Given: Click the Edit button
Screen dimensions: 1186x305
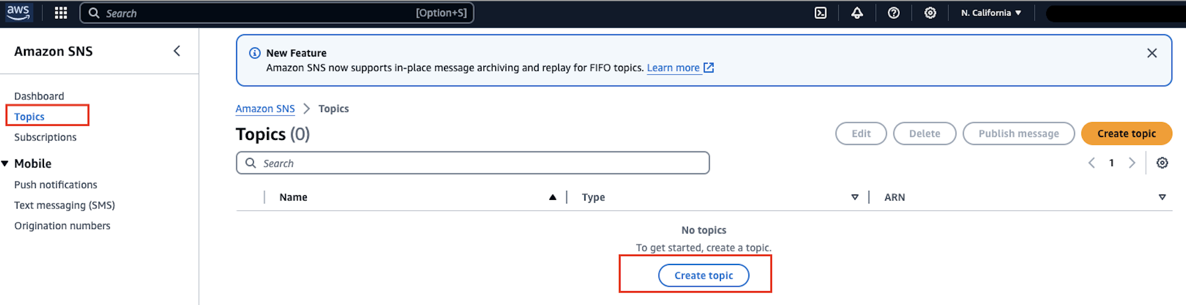Looking at the screenshot, I should tap(861, 133).
